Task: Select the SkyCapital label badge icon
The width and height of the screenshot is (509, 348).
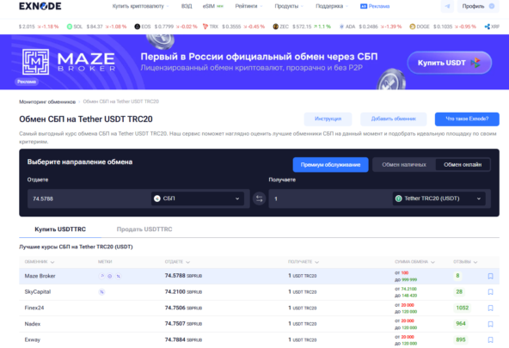Action: (x=101, y=292)
